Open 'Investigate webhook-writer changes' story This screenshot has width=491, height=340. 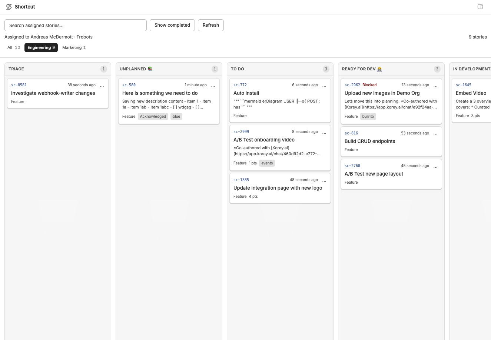pos(53,93)
